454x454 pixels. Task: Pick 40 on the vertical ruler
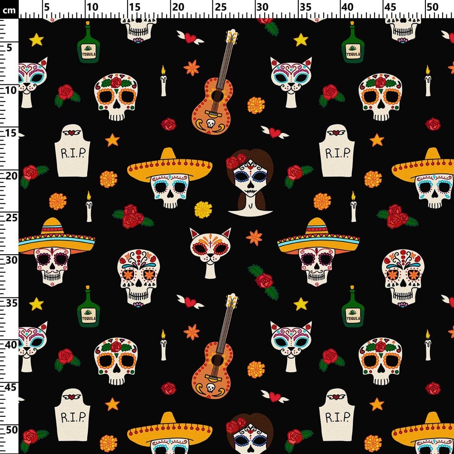11,345
